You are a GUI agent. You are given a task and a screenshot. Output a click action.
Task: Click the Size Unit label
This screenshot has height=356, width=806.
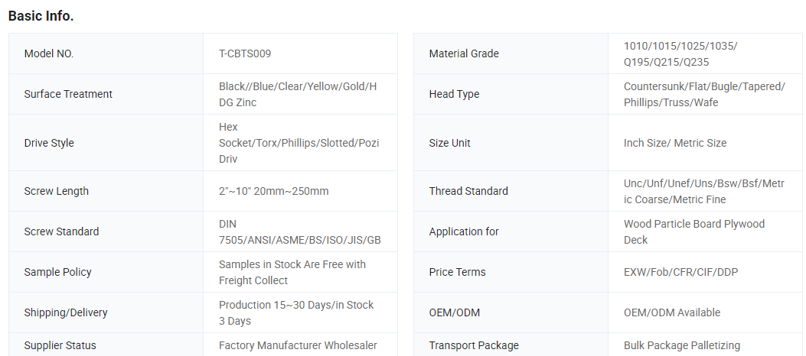[x=450, y=143]
